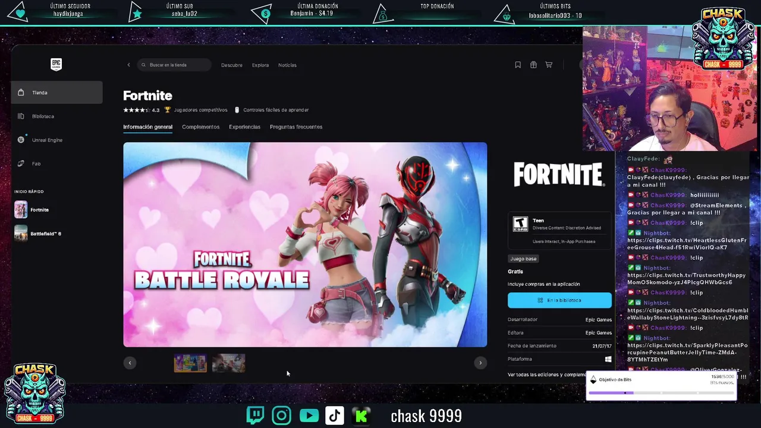This screenshot has width=761, height=428.
Task: Click the seba_lu02 Último sub label
Action: click(x=184, y=14)
